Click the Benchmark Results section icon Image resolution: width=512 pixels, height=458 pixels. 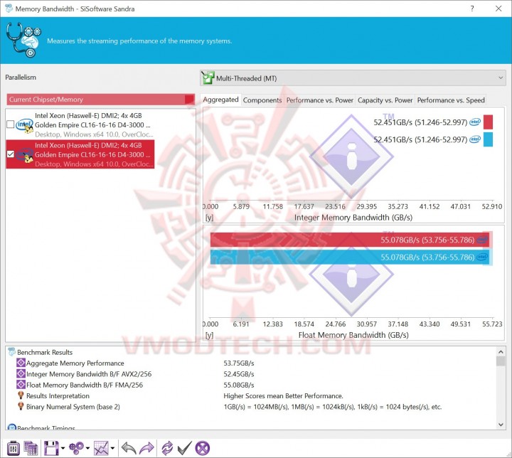coord(12,352)
